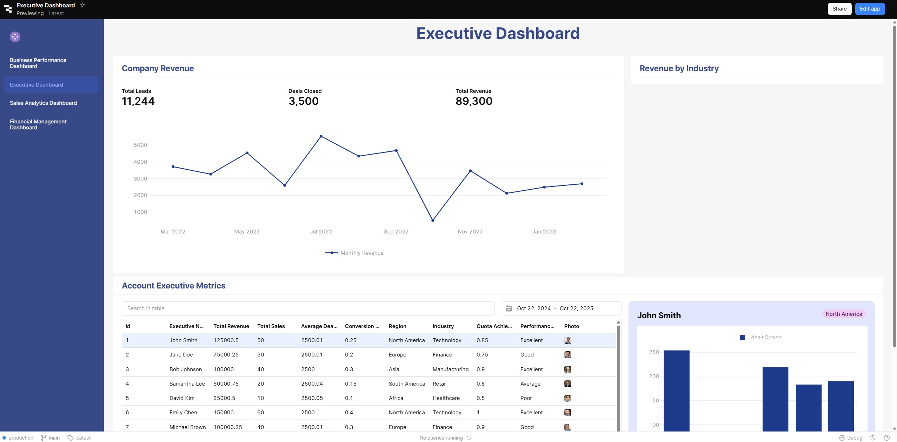Select Bob Johnson's photo thumbnail
Image resolution: width=897 pixels, height=442 pixels.
567,369
